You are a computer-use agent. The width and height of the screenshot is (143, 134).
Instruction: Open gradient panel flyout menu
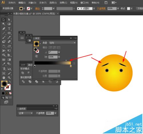click(x=76, y=38)
